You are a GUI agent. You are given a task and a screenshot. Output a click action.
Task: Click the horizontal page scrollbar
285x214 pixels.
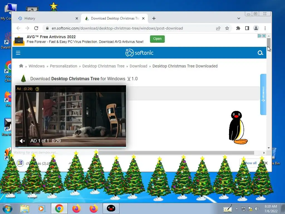(x=176, y=153)
